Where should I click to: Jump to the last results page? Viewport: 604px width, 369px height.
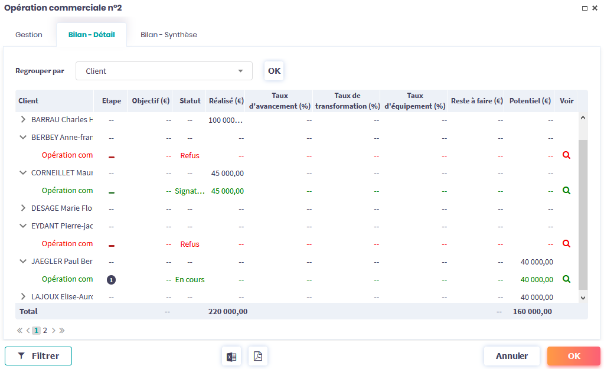click(x=62, y=331)
